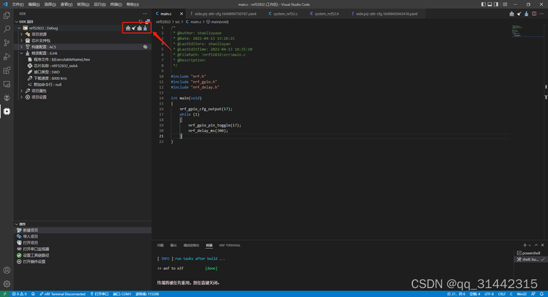Click the remote indicator in status bar
This screenshot has width=548, height=297.
pos(4,294)
